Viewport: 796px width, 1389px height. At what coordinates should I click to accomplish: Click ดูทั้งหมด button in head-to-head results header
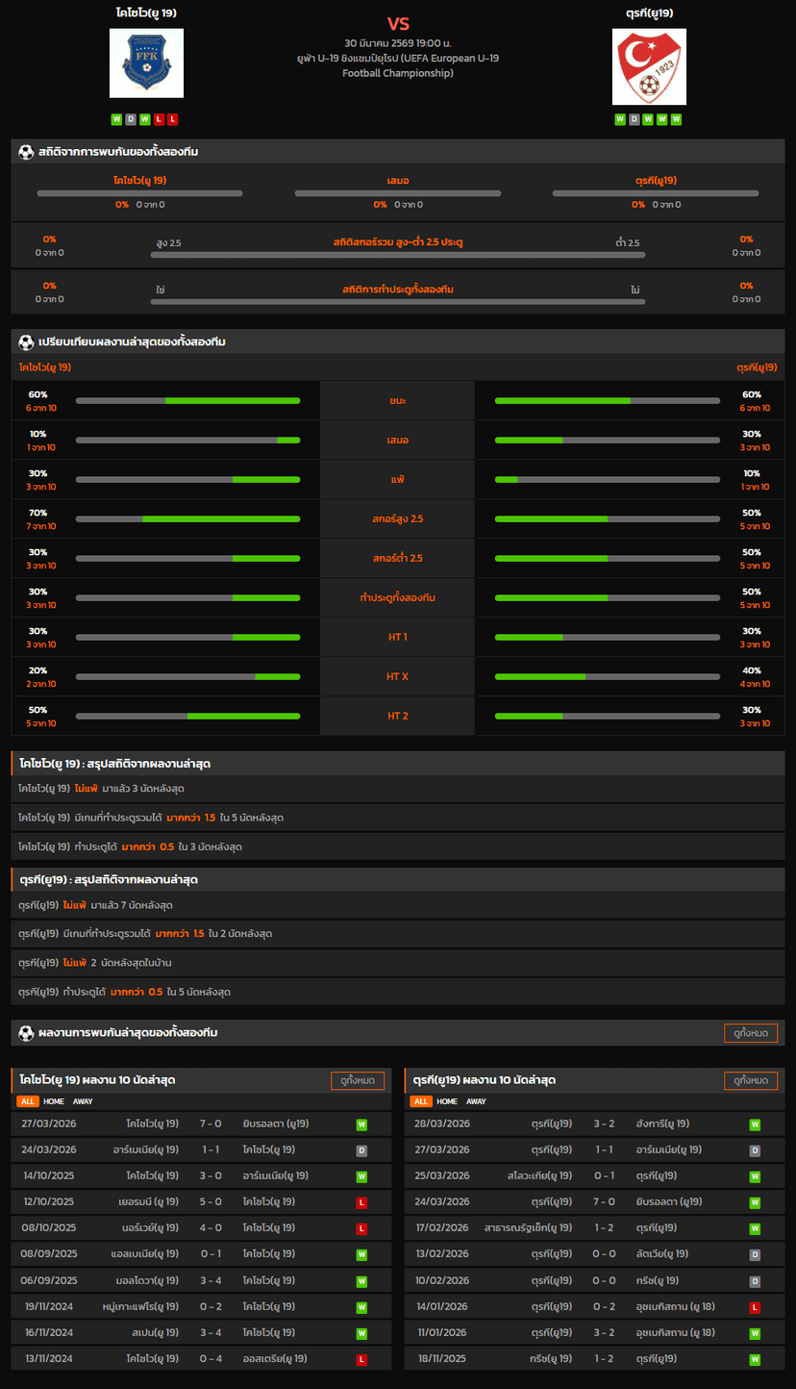(750, 1033)
